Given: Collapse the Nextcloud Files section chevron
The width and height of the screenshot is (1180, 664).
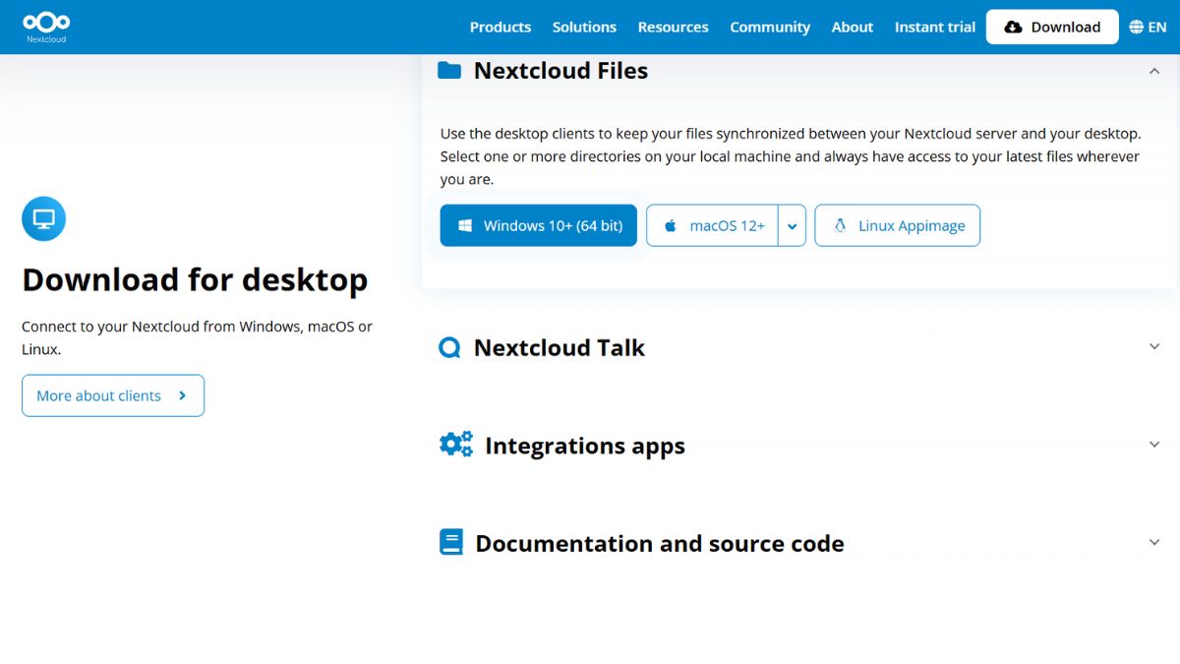Looking at the screenshot, I should click(x=1154, y=71).
